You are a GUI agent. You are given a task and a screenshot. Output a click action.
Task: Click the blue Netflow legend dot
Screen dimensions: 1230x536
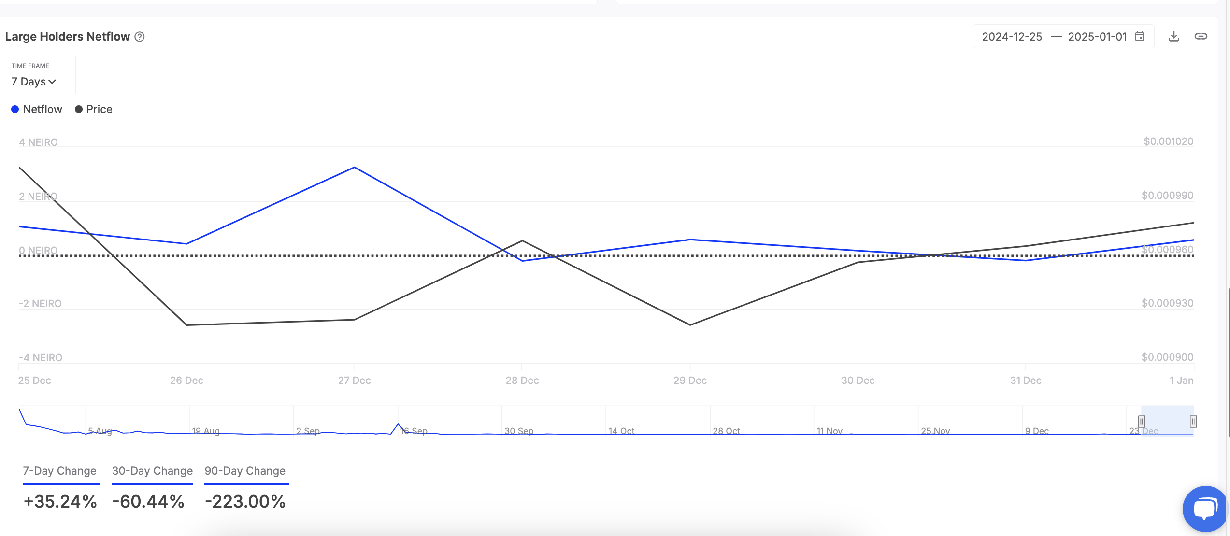[x=15, y=109]
